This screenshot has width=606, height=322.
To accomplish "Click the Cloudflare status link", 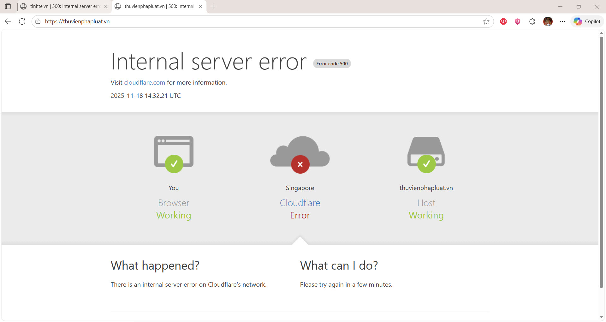I will click(x=300, y=203).
